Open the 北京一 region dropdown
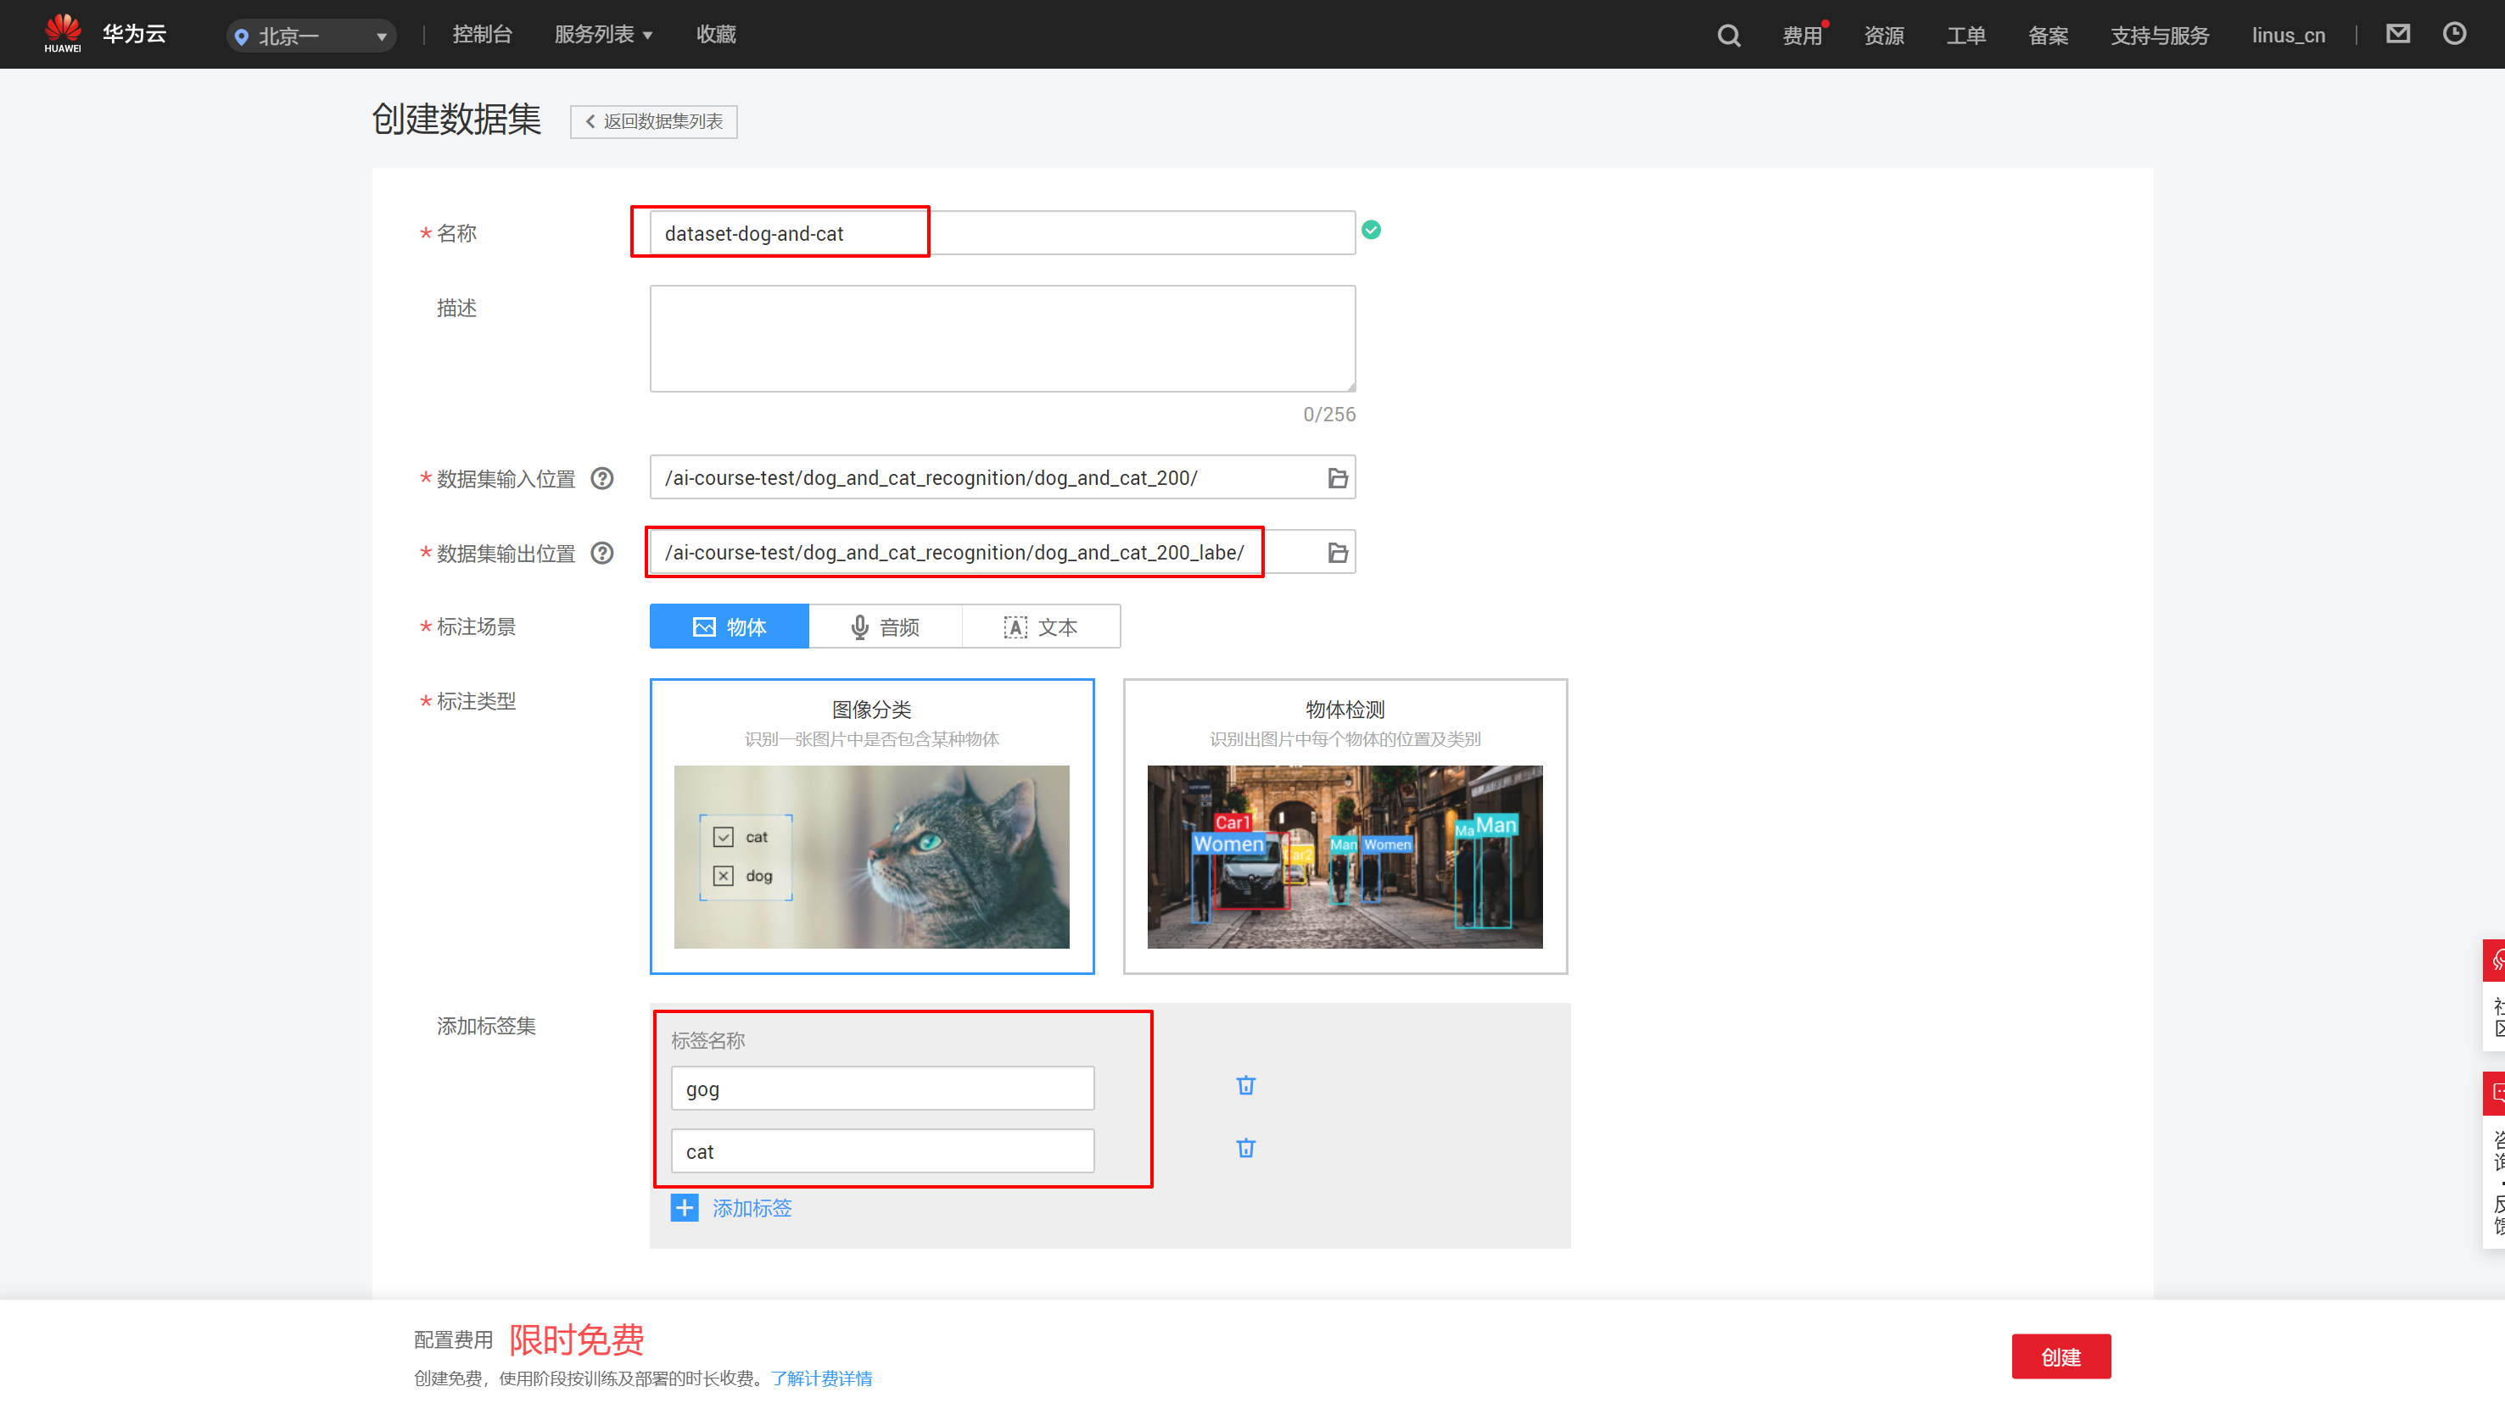The width and height of the screenshot is (2505, 1409). tap(311, 36)
